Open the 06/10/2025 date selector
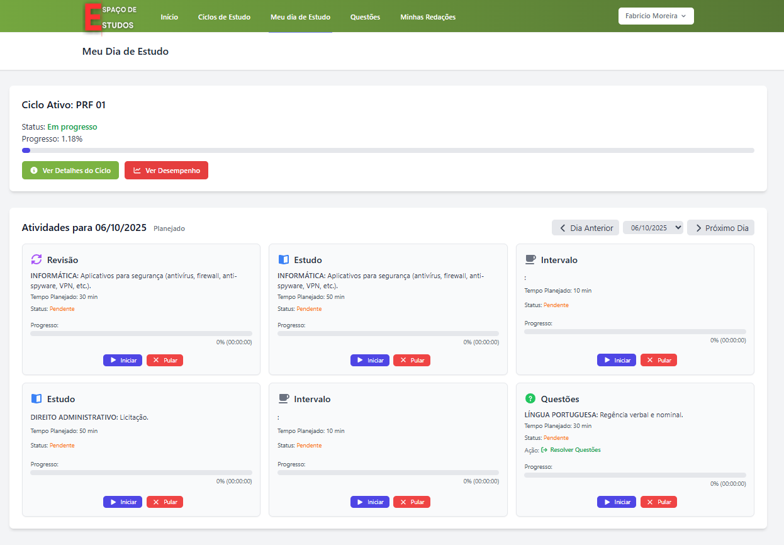 coord(652,228)
